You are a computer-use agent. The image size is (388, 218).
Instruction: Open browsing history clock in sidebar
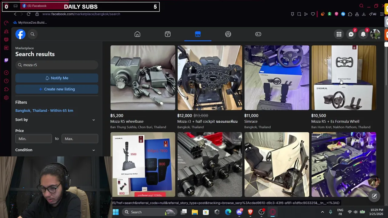pyautogui.click(x=6, y=81)
